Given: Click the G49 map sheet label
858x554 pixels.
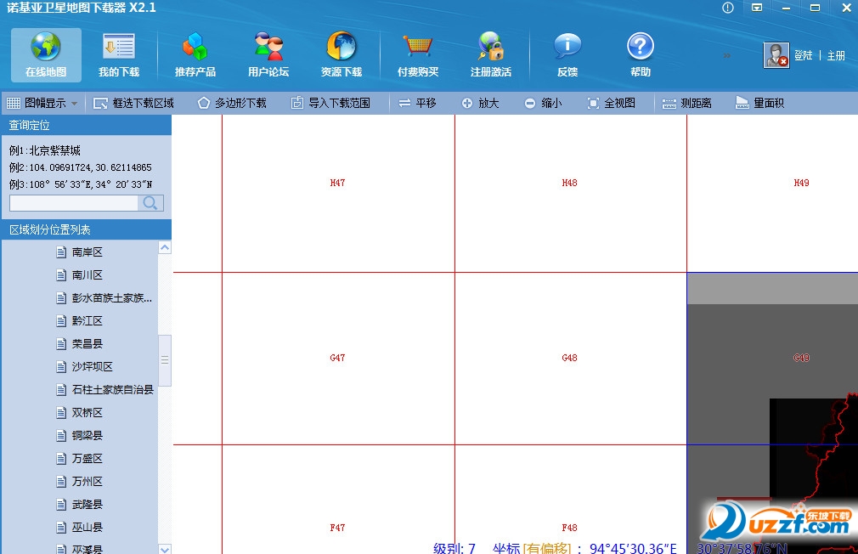Looking at the screenshot, I should click(x=802, y=358).
